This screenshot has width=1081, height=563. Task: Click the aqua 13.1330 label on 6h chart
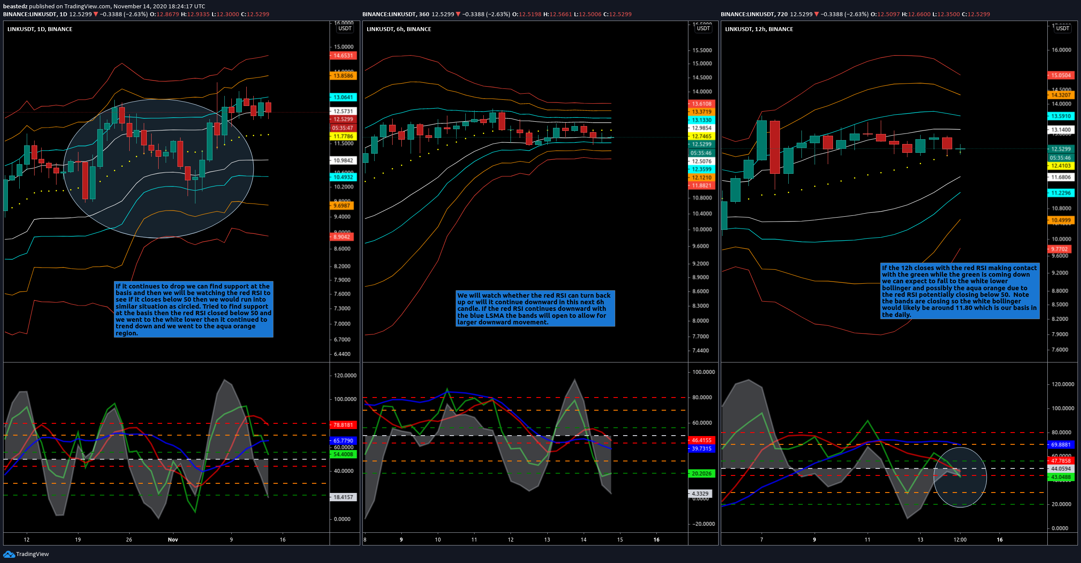702,120
